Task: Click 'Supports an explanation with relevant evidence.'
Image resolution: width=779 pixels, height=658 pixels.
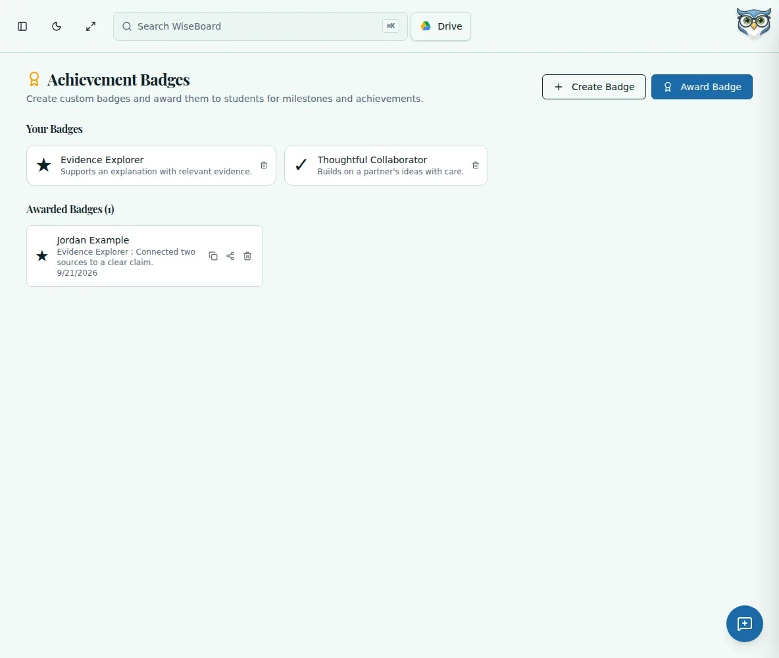Action: pos(156,172)
